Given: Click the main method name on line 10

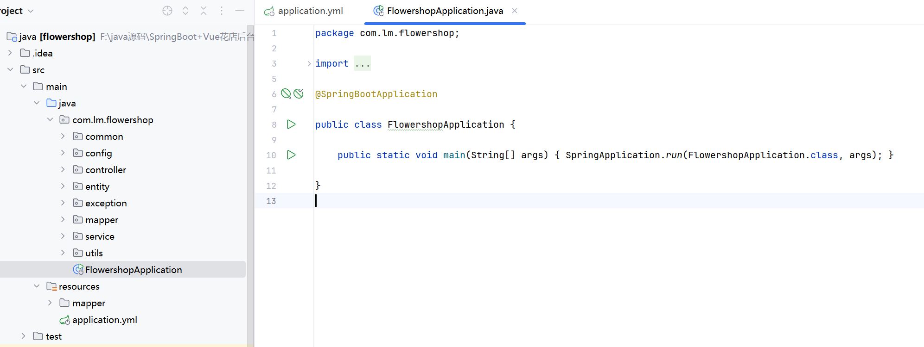Looking at the screenshot, I should (454, 155).
